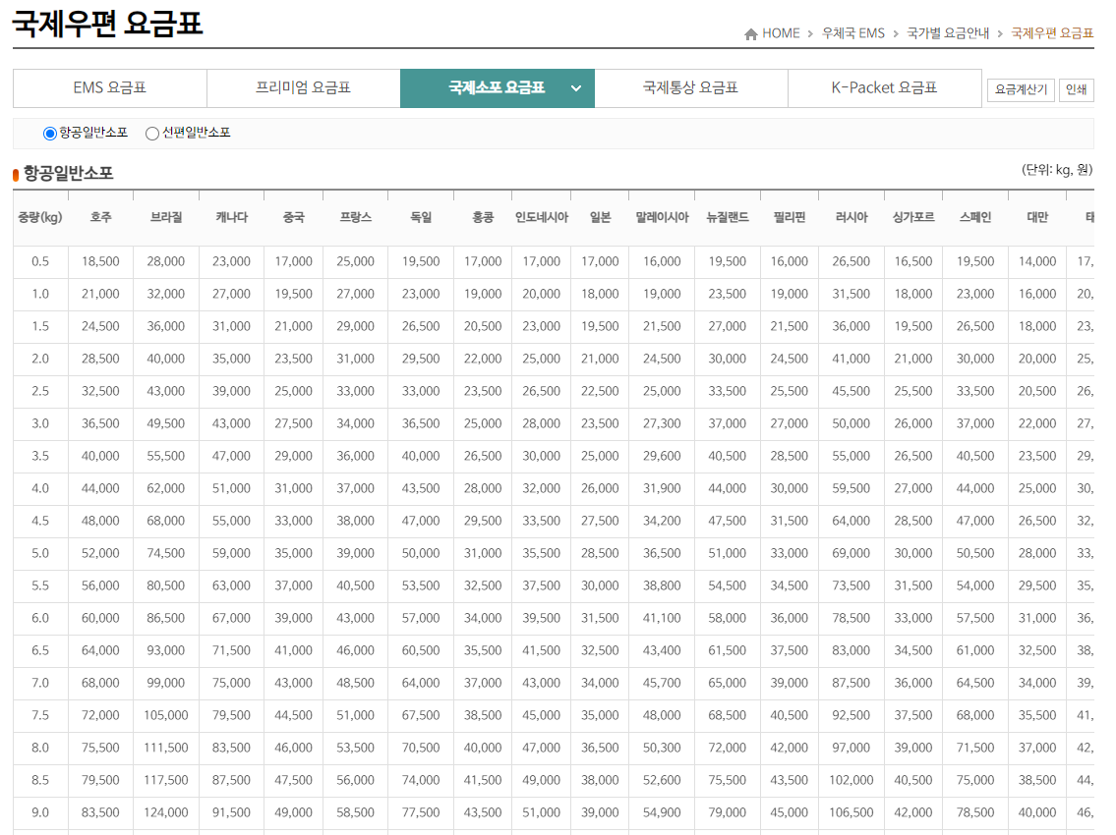Click the 인도네시아 column header
This screenshot has width=1116, height=835.
pyautogui.click(x=542, y=218)
